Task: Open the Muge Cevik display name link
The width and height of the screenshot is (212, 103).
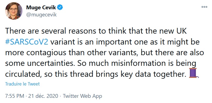Action: click(x=41, y=7)
